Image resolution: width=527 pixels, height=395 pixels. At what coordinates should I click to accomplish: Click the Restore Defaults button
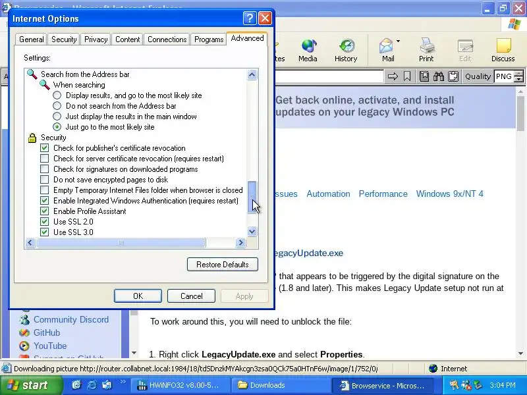(223, 265)
